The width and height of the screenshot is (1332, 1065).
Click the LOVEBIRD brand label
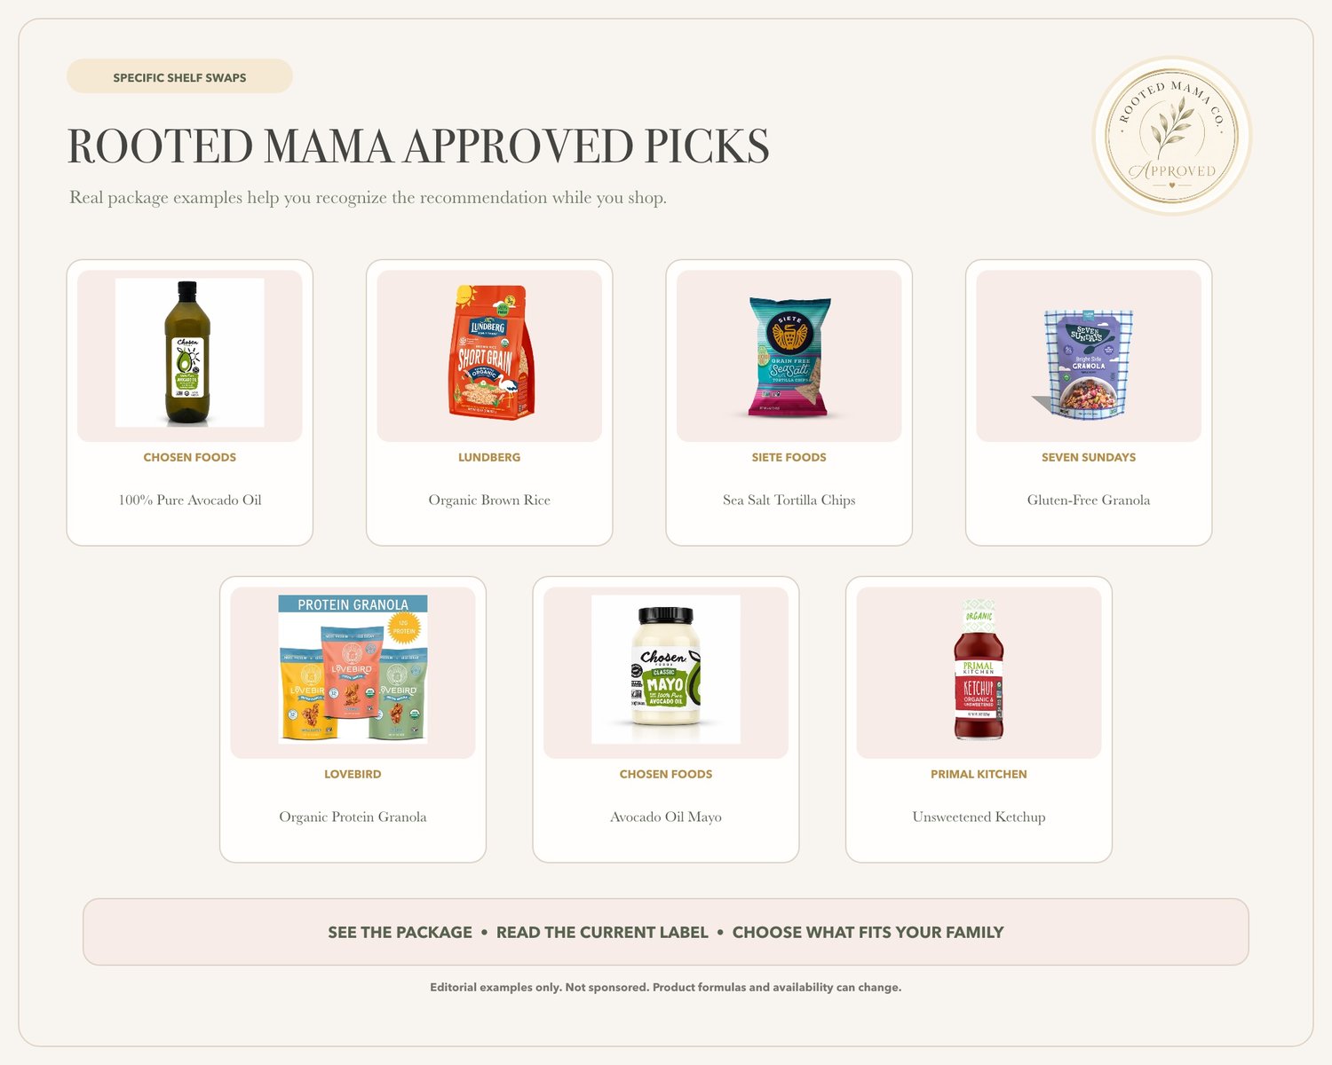[x=353, y=775]
